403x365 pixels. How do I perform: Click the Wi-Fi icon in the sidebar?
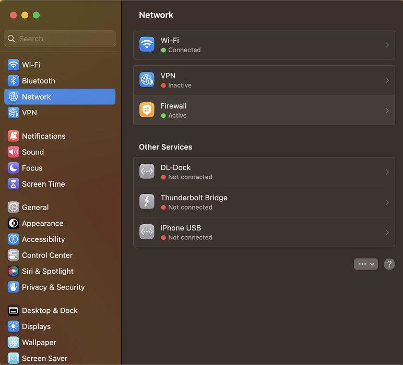pos(14,65)
